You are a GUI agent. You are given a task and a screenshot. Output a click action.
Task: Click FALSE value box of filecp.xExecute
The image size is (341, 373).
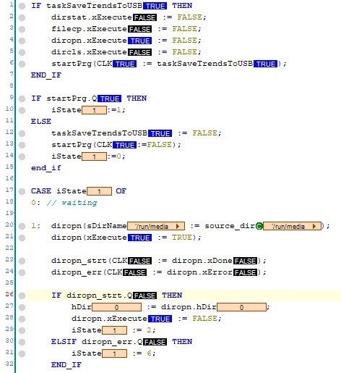(139, 29)
